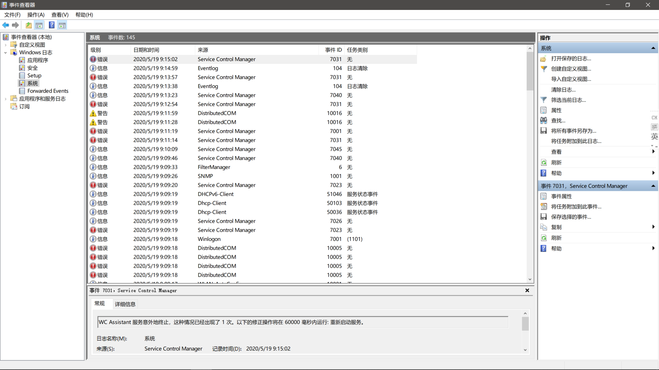The height and width of the screenshot is (370, 659).
Task: Click the toolbar help question mark icon
Action: [51, 25]
